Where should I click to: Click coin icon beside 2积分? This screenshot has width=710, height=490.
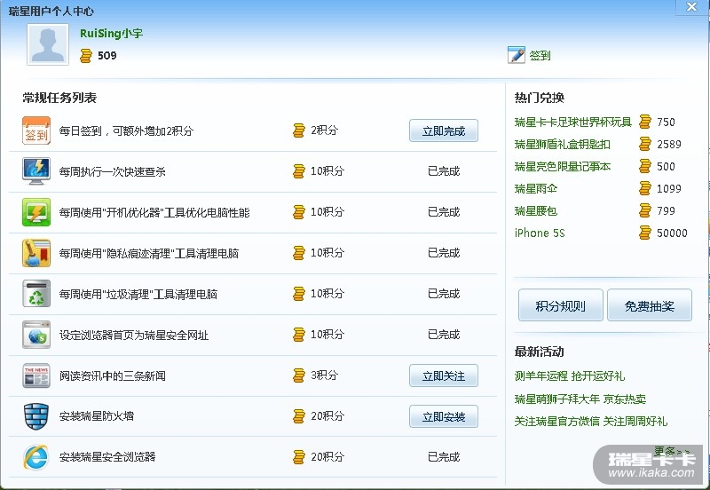[299, 130]
